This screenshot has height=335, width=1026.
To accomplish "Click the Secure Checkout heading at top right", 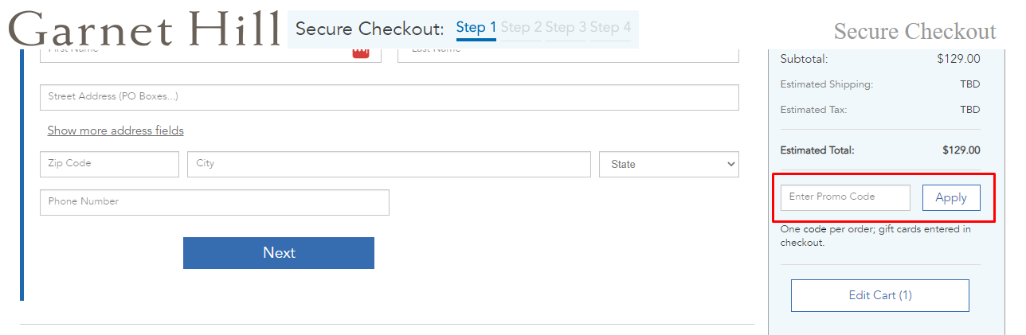I will coord(914,32).
